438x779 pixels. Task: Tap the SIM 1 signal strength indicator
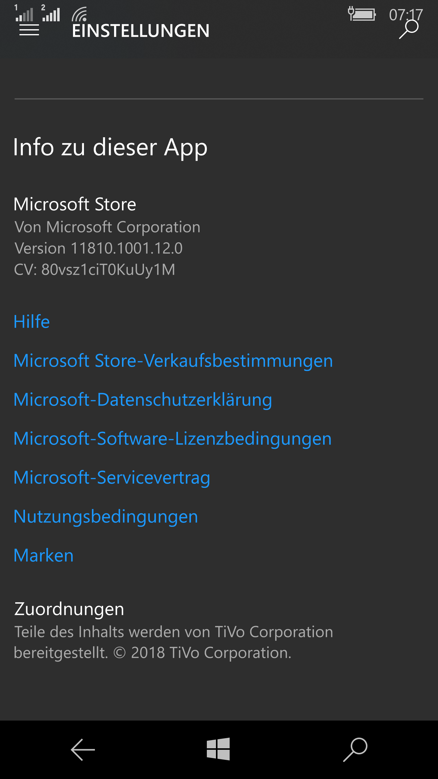pyautogui.click(x=24, y=13)
